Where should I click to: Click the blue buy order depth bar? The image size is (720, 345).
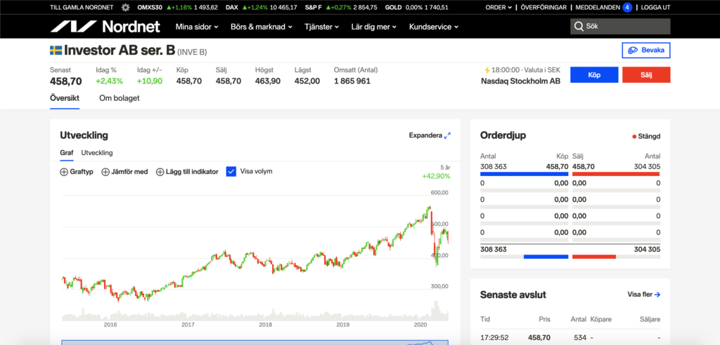click(524, 174)
